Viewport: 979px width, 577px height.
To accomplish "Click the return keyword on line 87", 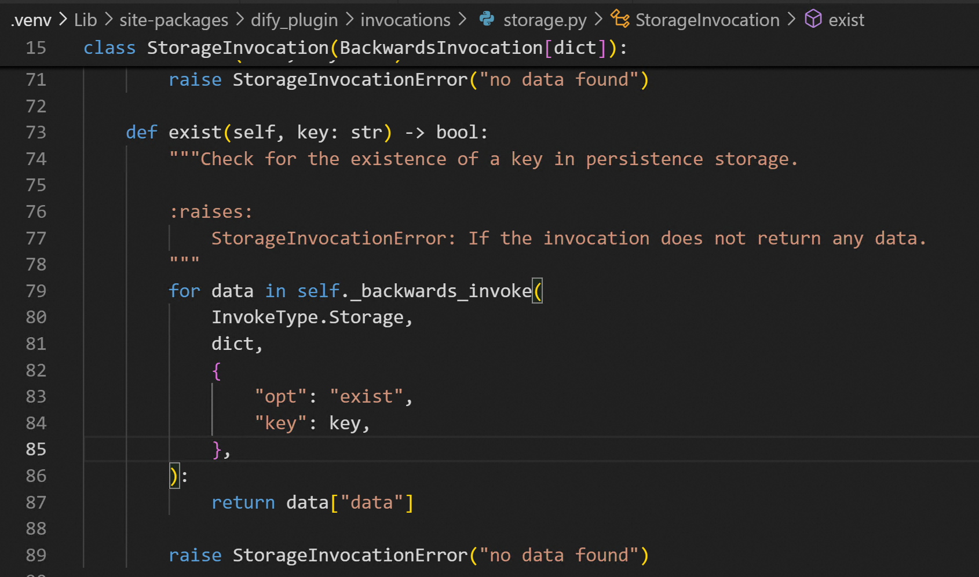I will click(x=243, y=503).
